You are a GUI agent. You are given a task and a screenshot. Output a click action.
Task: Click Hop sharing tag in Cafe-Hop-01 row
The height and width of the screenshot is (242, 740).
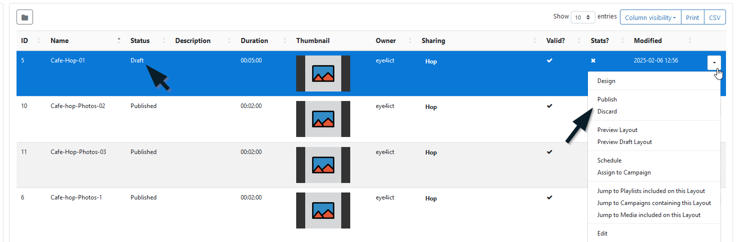tap(431, 61)
